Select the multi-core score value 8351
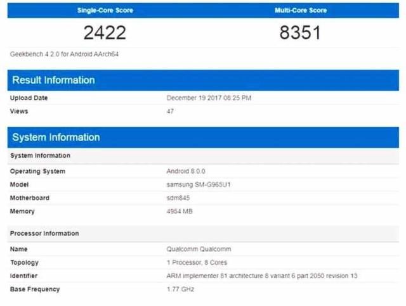 (x=301, y=33)
